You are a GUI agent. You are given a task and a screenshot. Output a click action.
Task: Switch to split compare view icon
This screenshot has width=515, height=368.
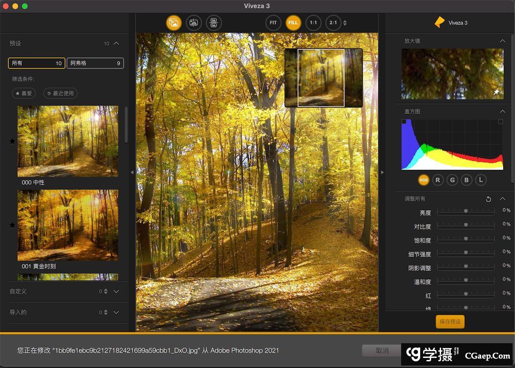click(194, 23)
